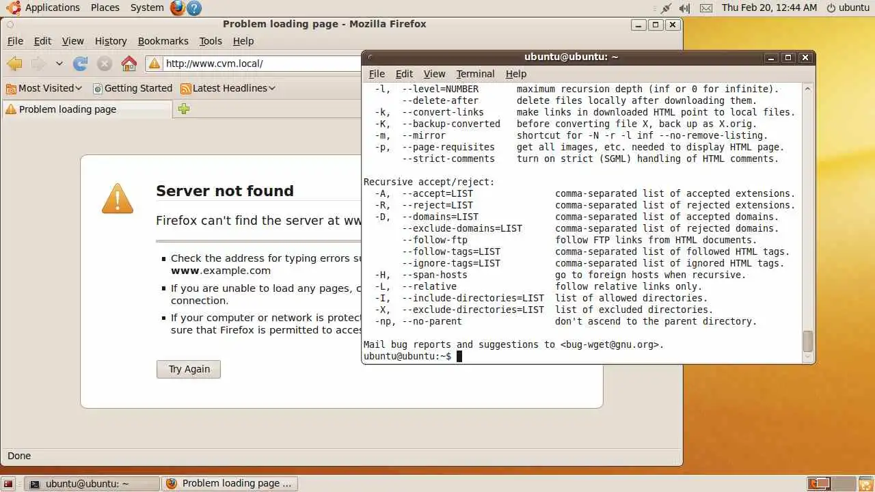Click the Stop loading button
The width and height of the screenshot is (875, 492).
pos(105,64)
